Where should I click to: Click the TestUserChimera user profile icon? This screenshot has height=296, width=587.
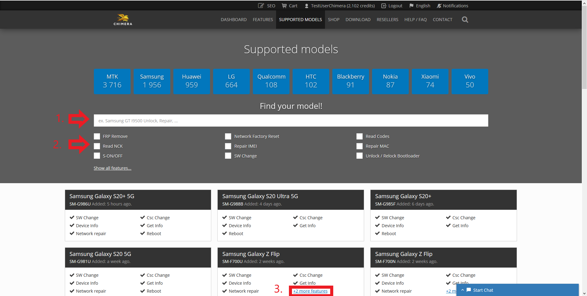307,6
